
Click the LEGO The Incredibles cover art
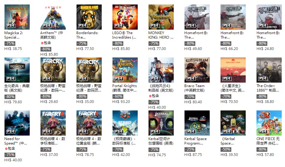point(125,17)
